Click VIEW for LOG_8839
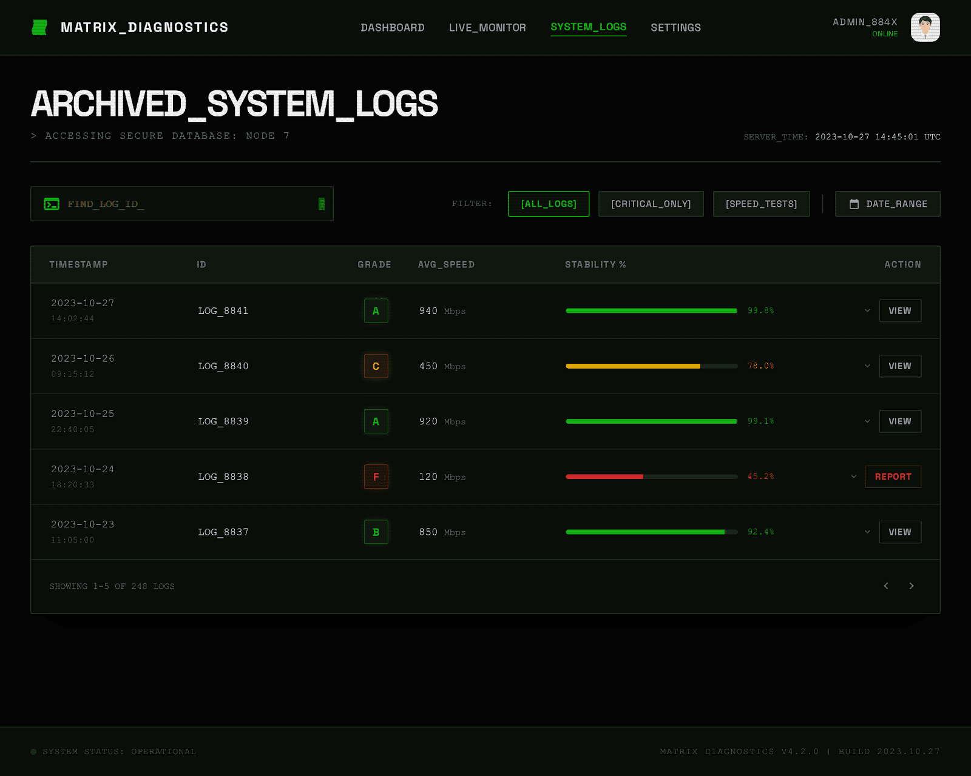The image size is (971, 776). [900, 421]
